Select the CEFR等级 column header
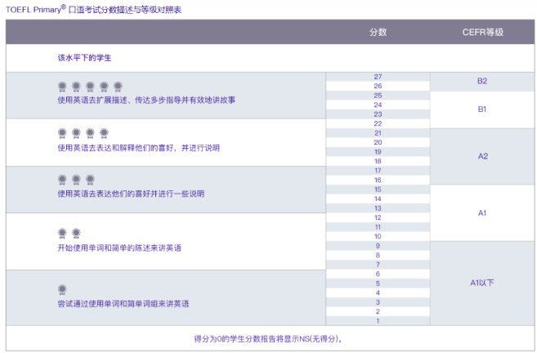537x353 pixels. click(482, 32)
